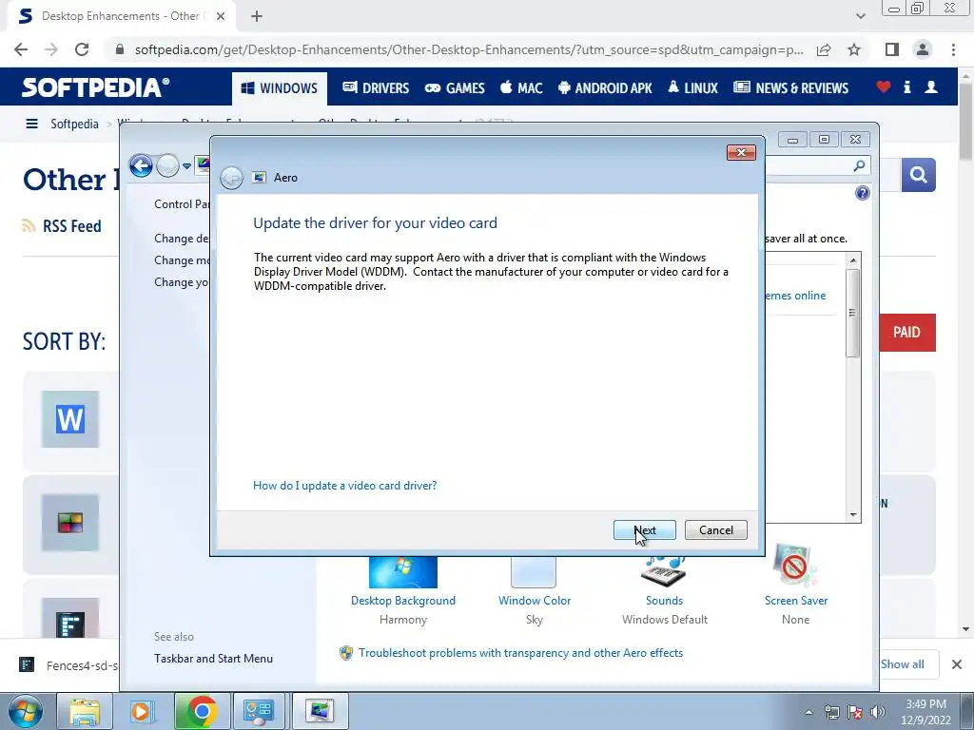Viewport: 974px width, 730px height.
Task: Open Personalization help question mark icon
Action: [862, 193]
